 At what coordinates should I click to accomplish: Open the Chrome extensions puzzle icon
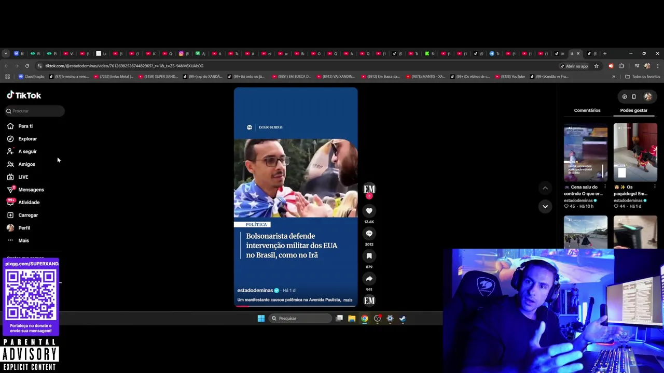[x=621, y=66]
